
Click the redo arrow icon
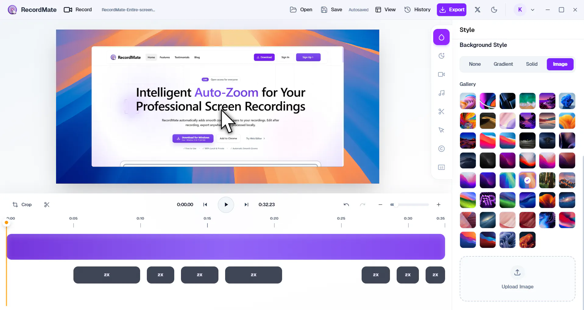(363, 205)
